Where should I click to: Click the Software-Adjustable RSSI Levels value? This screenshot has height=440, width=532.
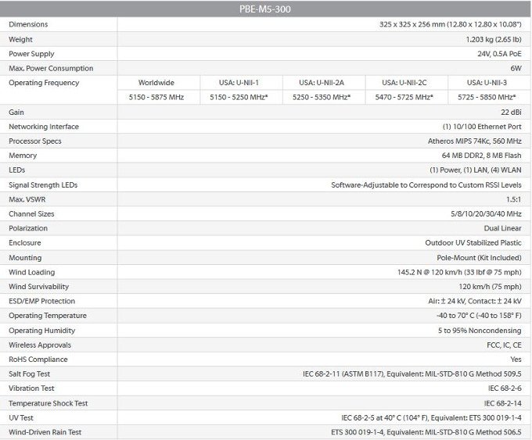(426, 185)
